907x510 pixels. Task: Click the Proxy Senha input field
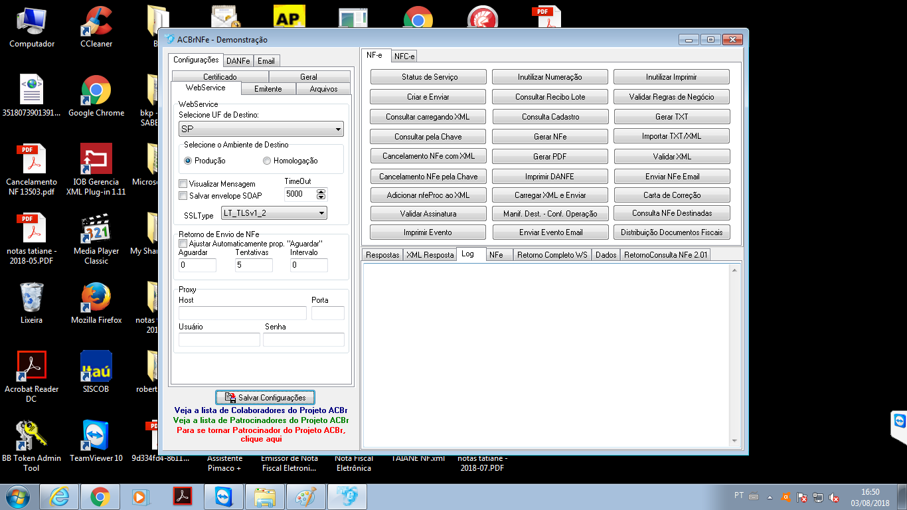click(x=303, y=339)
